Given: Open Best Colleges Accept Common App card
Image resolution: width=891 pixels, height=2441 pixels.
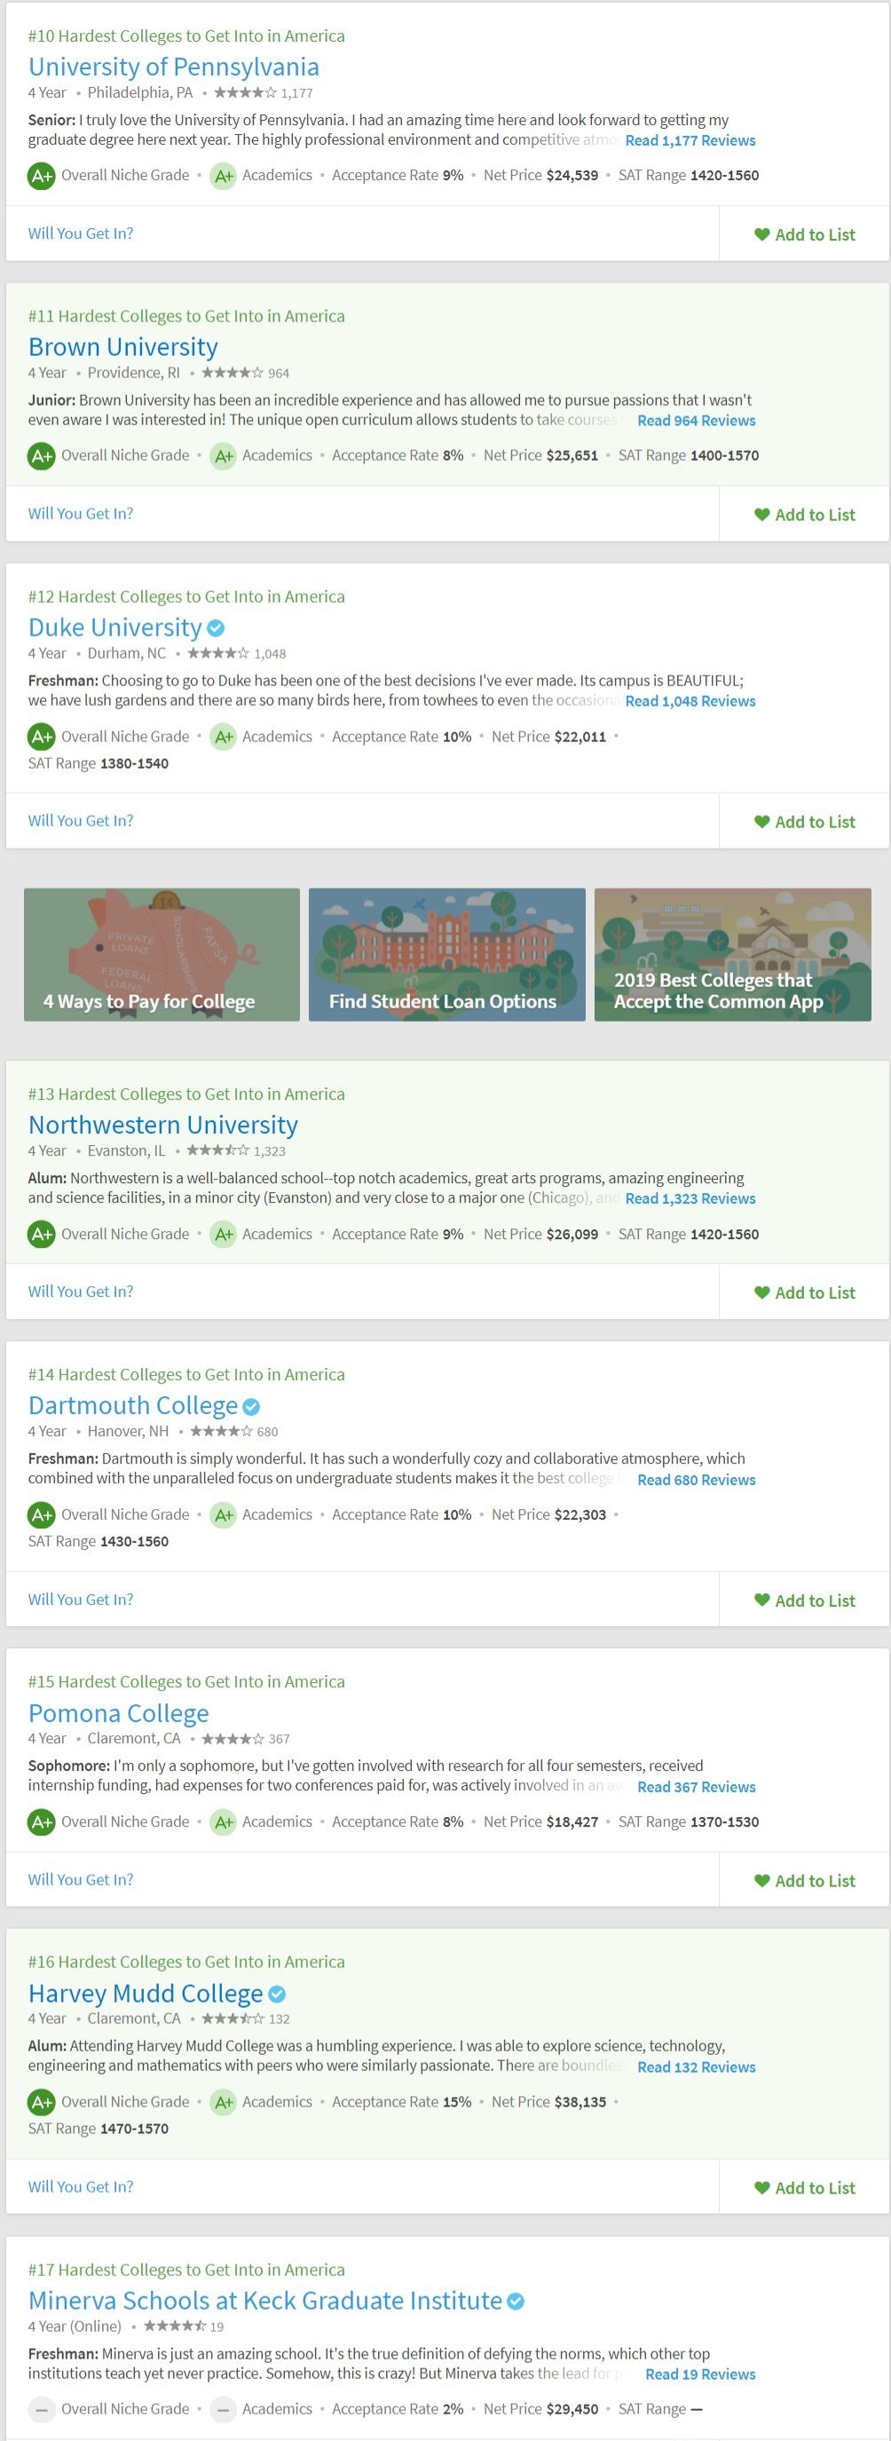Looking at the screenshot, I should tap(733, 954).
